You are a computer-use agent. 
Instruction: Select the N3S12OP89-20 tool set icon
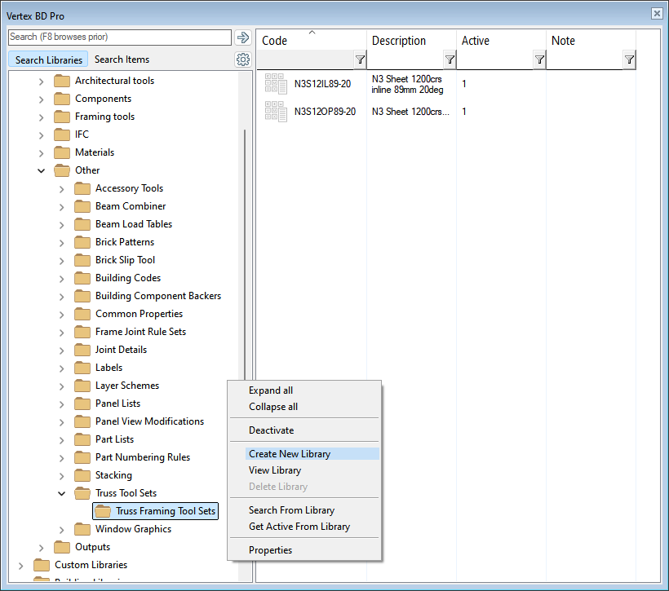point(276,112)
